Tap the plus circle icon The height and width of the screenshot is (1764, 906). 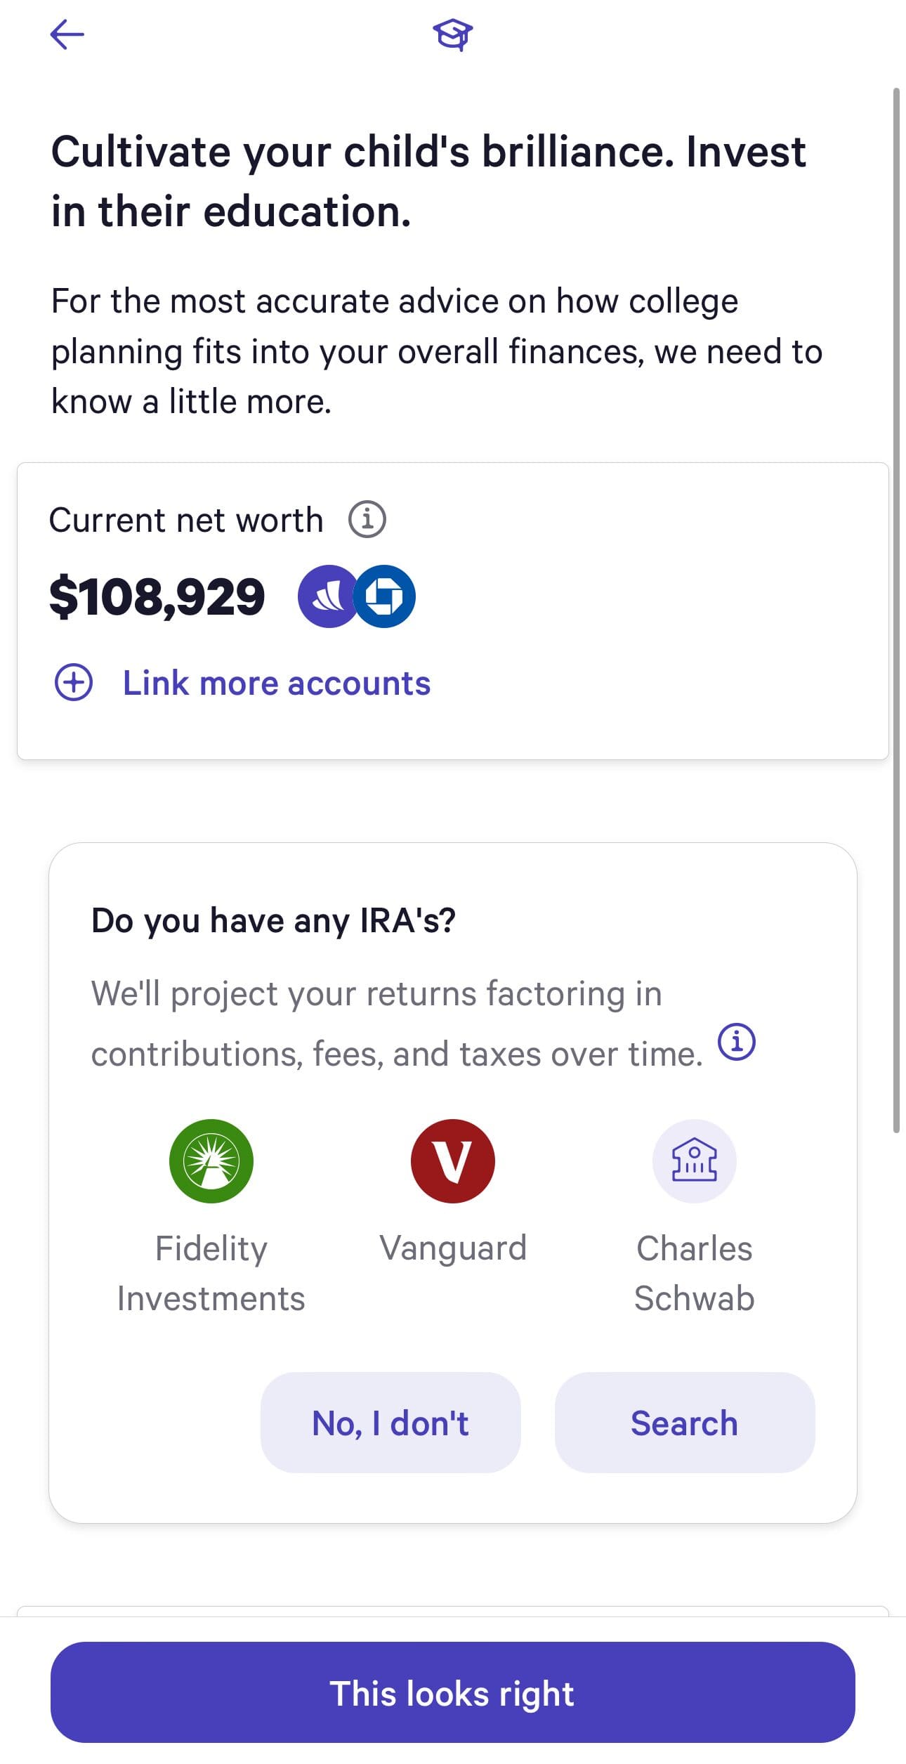click(74, 683)
